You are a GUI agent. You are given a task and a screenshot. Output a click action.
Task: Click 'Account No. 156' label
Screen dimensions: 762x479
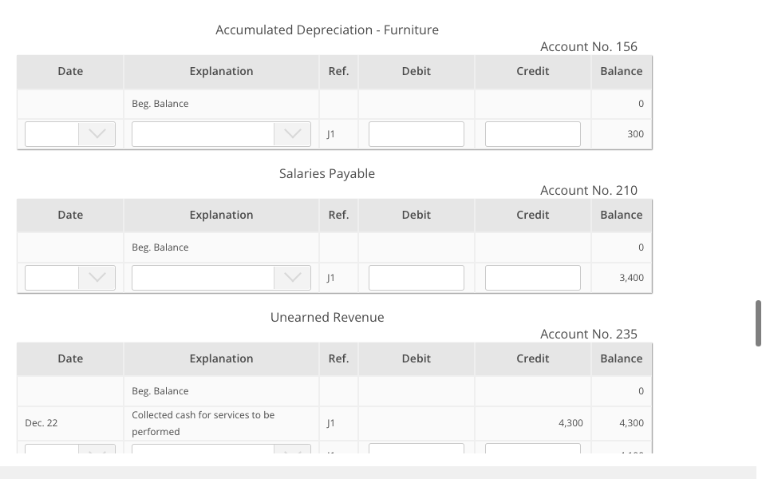click(x=589, y=46)
